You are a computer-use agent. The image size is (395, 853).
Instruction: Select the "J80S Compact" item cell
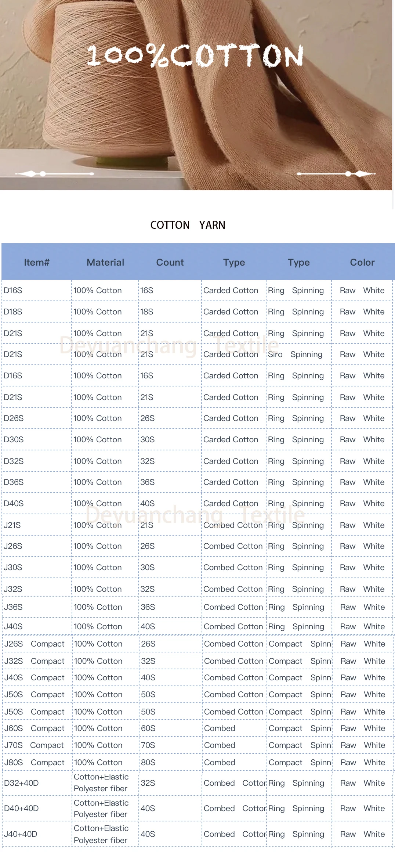(x=35, y=763)
